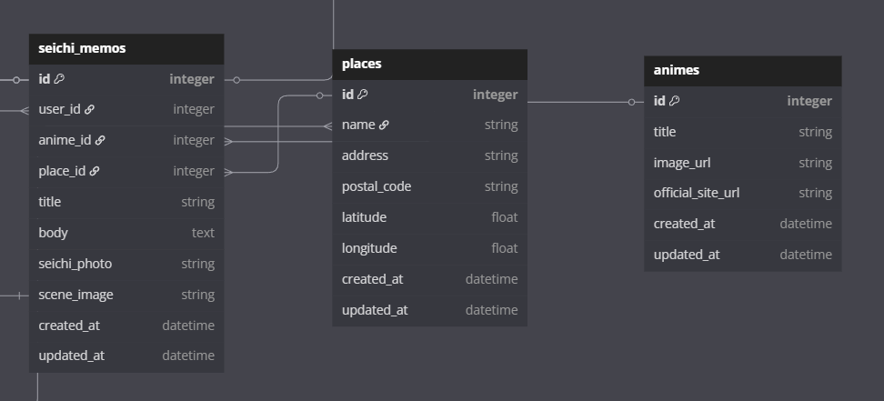Click the official_site_url field in animes

pyautogui.click(x=742, y=193)
